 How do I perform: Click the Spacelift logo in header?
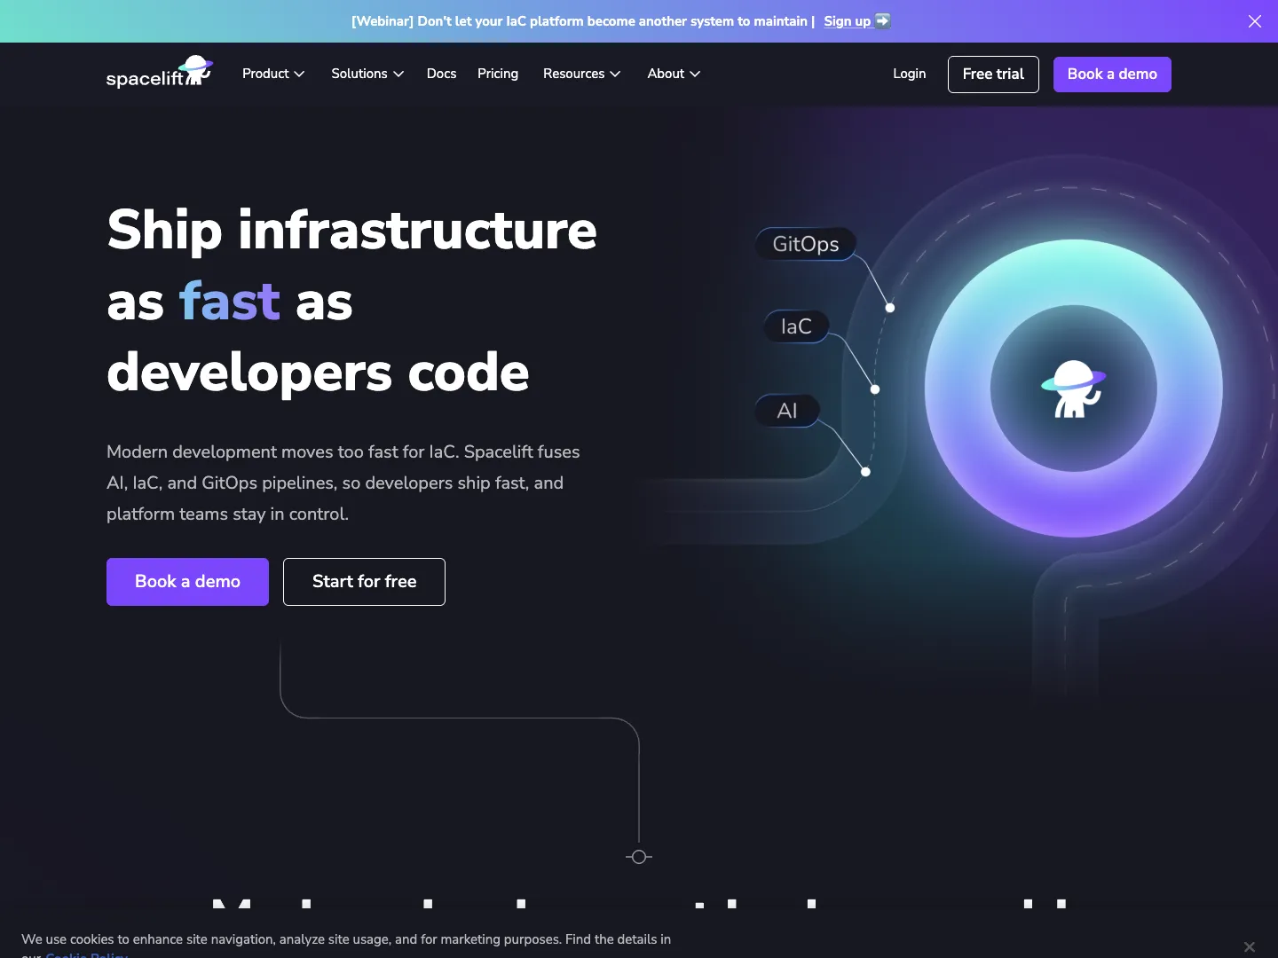tap(160, 73)
